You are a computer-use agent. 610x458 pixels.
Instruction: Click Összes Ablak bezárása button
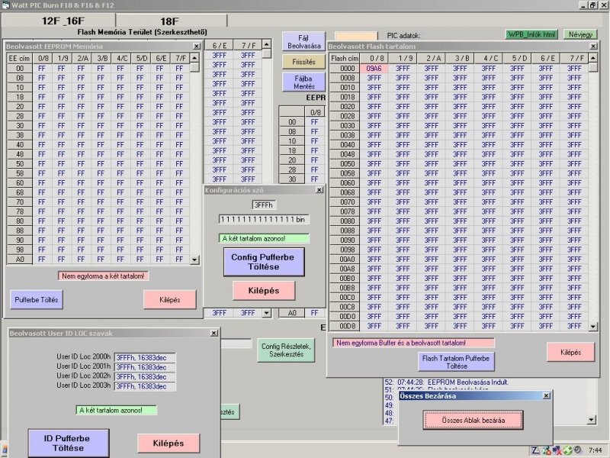click(x=473, y=421)
